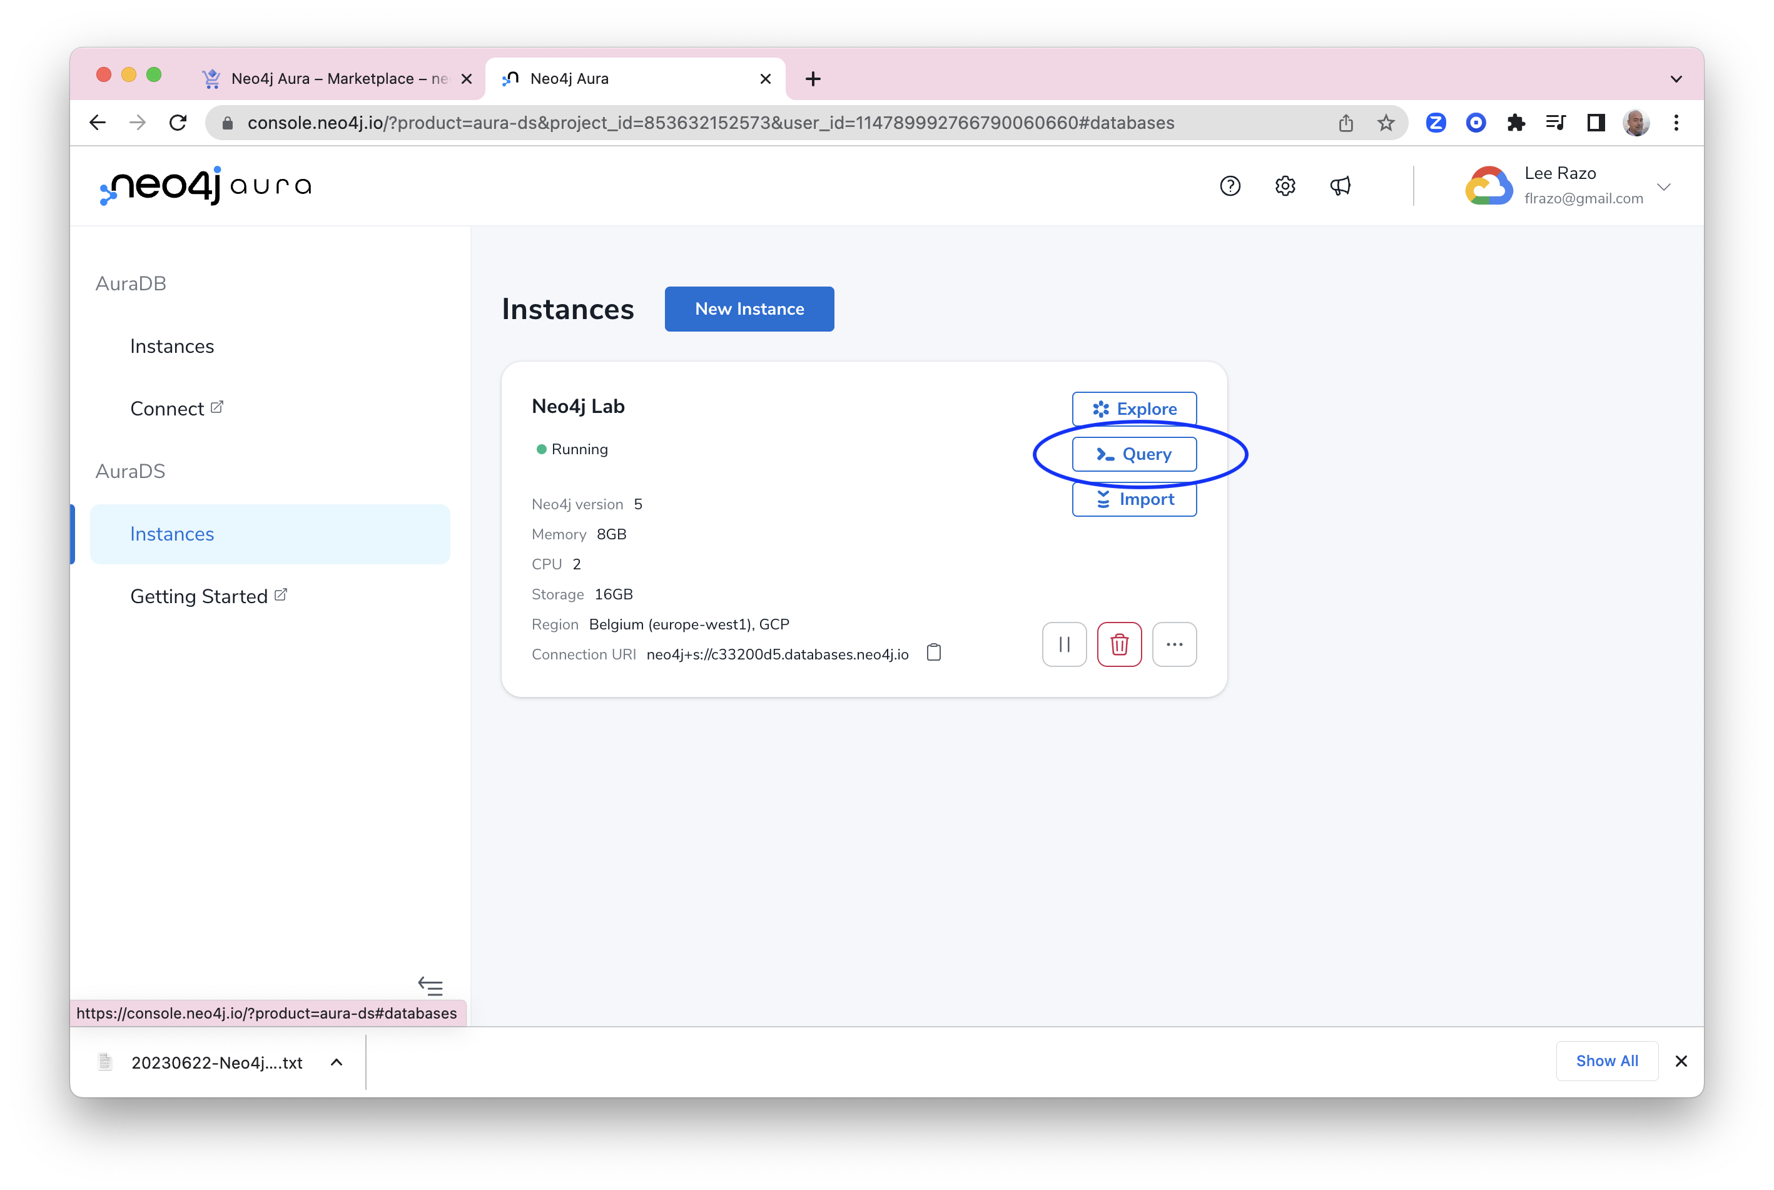Bookmark this page with star icon

tap(1386, 123)
